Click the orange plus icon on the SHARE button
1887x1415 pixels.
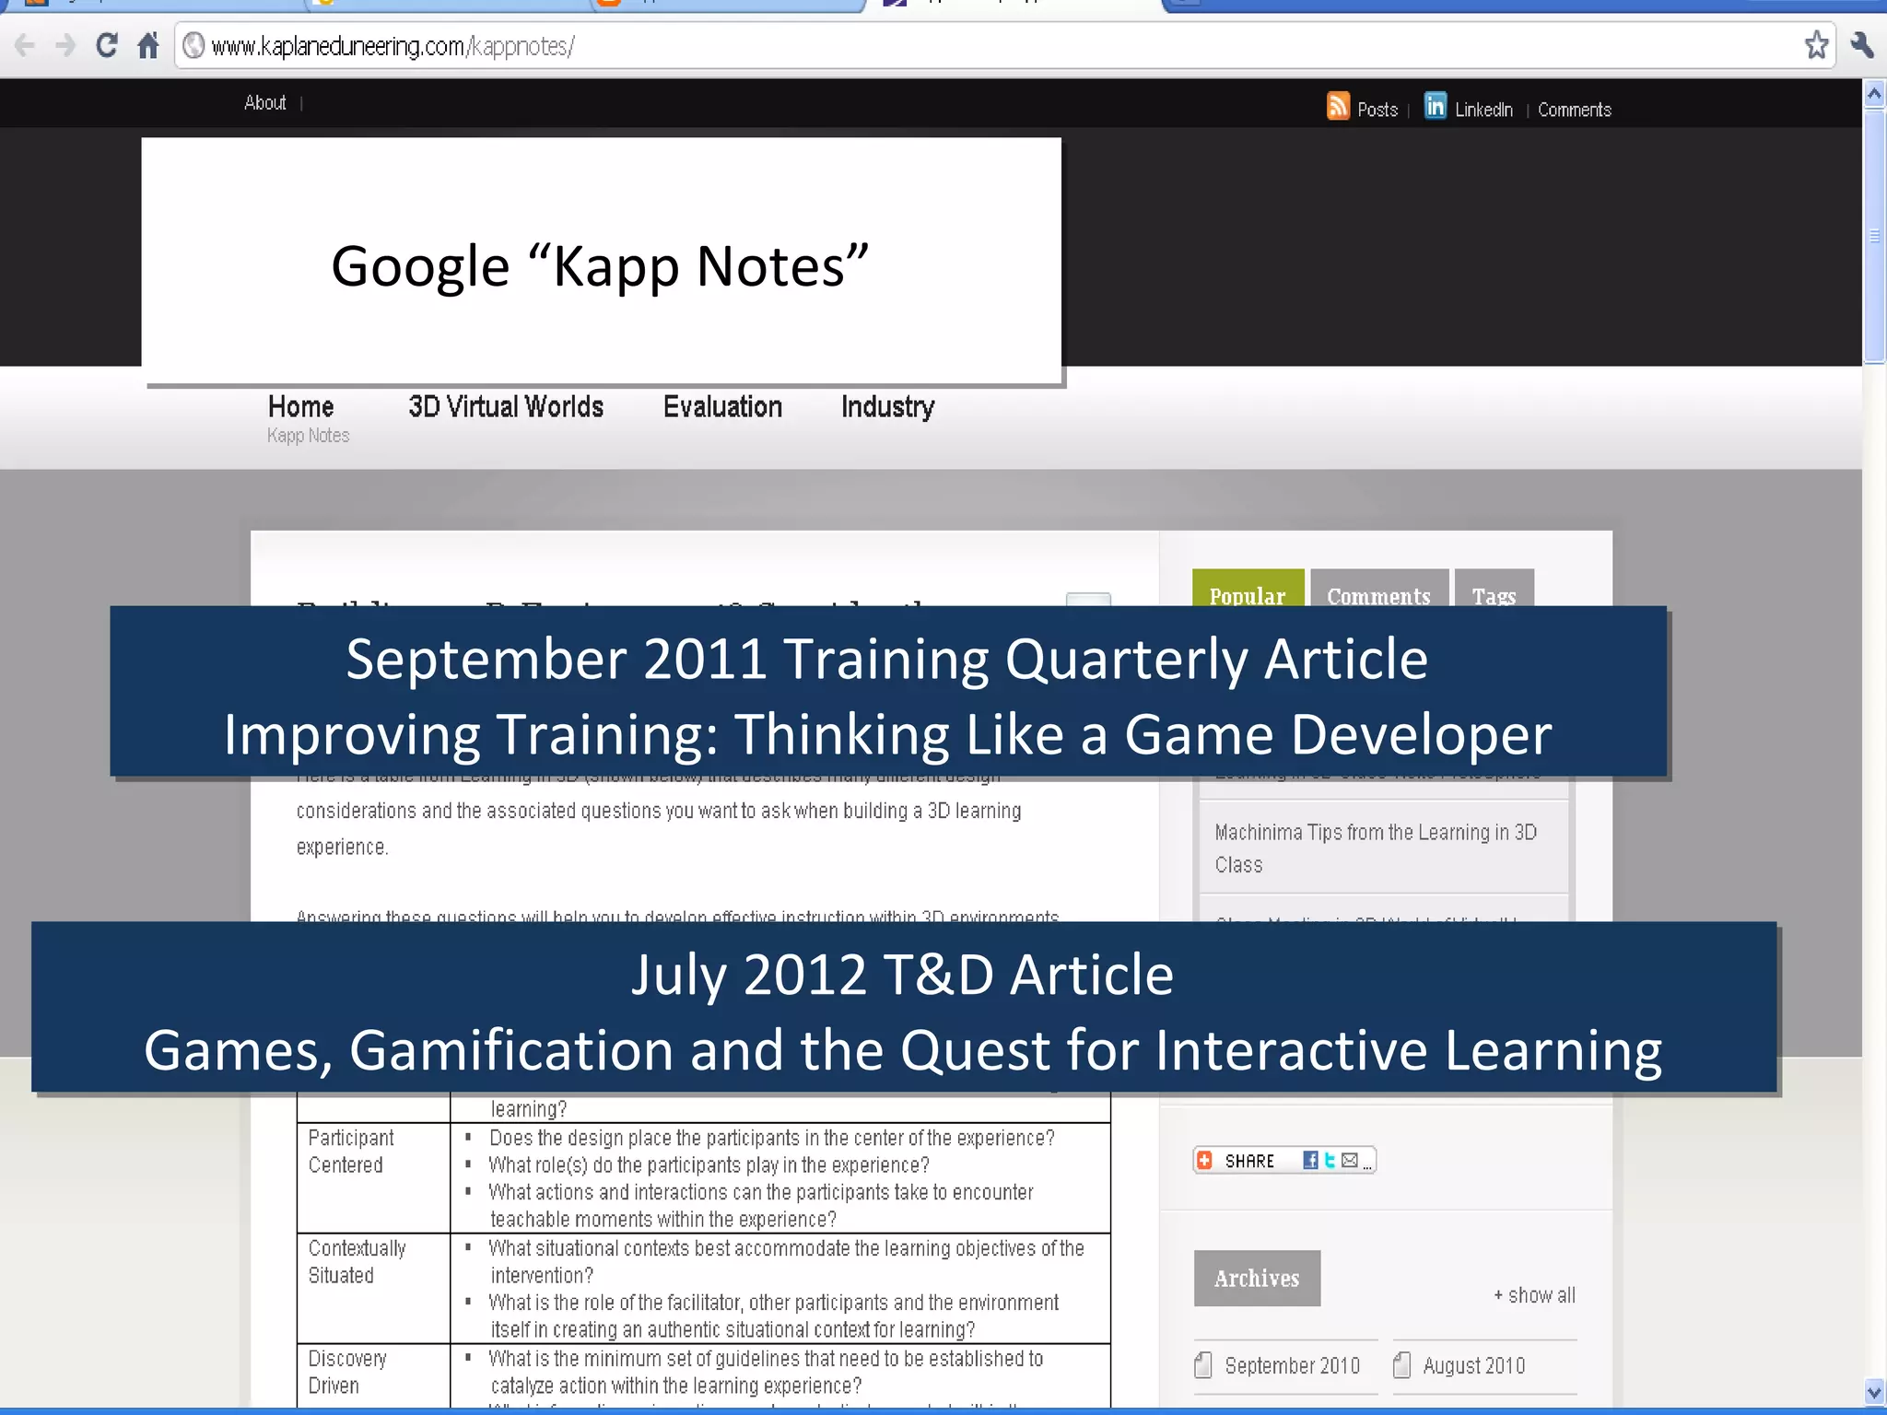(1205, 1161)
